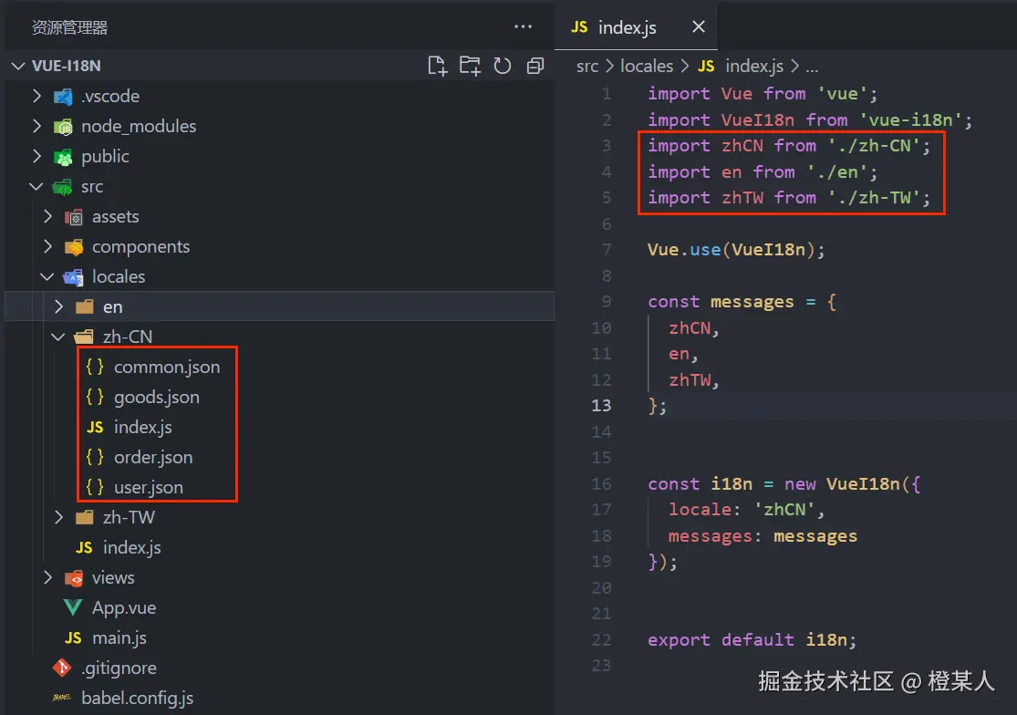1017x715 pixels.
Task: Click the assets folder icon
Action: (74, 217)
